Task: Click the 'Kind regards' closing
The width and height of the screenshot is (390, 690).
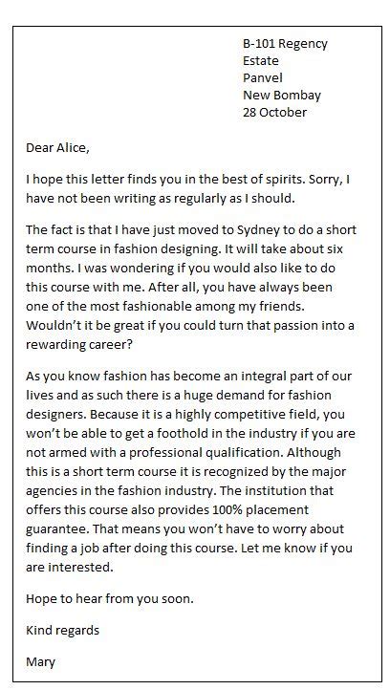Action: [x=62, y=631]
